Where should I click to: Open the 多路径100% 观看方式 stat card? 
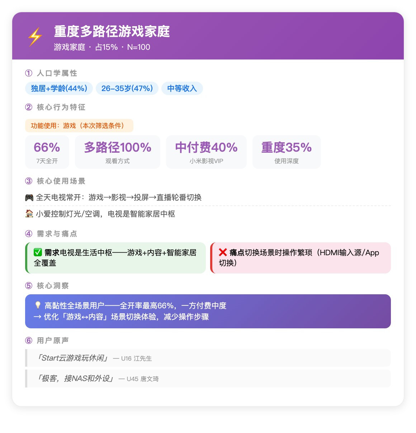(x=118, y=152)
